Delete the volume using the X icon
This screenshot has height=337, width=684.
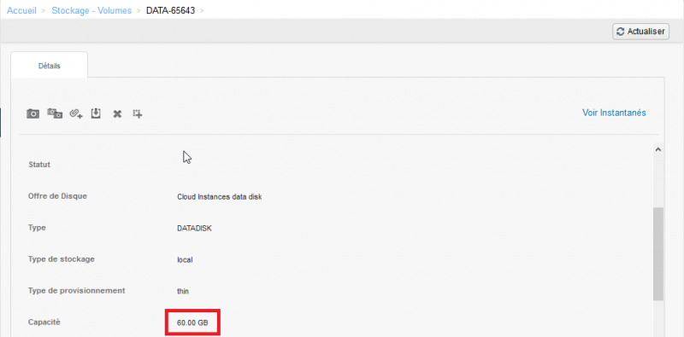click(117, 114)
